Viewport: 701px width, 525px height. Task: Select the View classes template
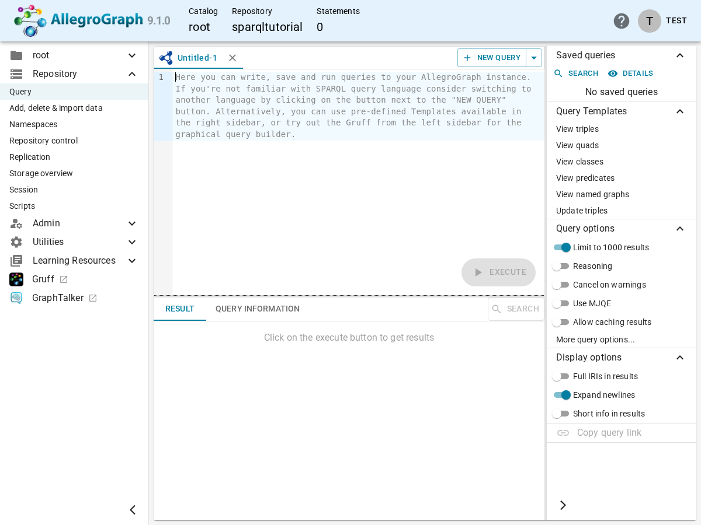coord(579,162)
